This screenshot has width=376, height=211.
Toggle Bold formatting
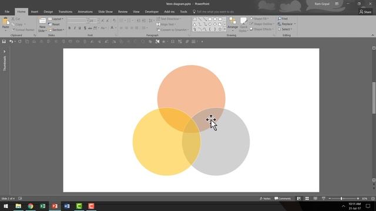(69, 28)
